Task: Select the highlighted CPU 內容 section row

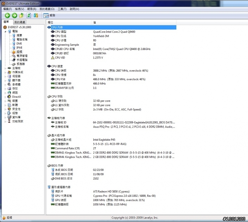Action: (112, 28)
